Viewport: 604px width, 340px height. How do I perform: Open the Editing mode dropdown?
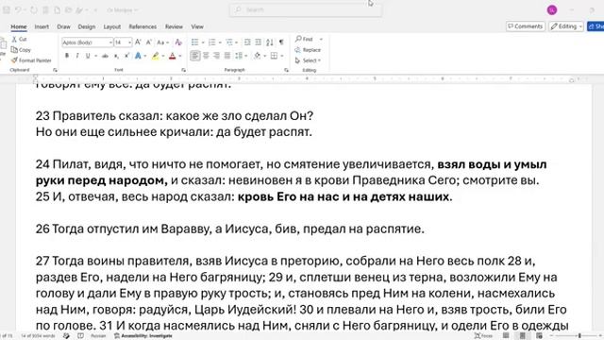566,26
